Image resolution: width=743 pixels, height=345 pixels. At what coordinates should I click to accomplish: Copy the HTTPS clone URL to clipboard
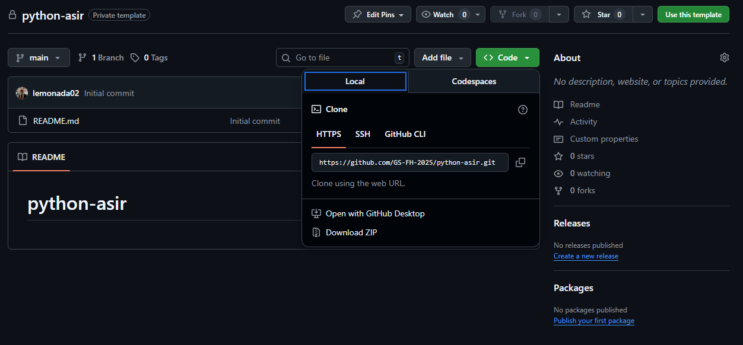[x=520, y=162]
